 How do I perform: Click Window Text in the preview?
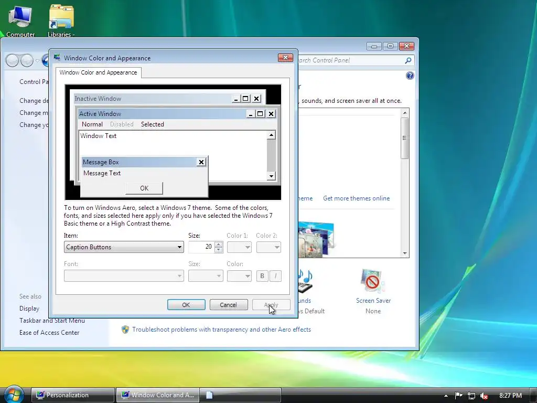click(98, 136)
